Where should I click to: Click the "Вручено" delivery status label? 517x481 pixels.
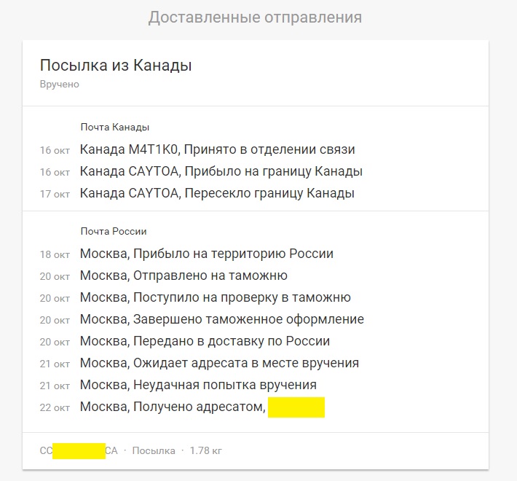[59, 85]
